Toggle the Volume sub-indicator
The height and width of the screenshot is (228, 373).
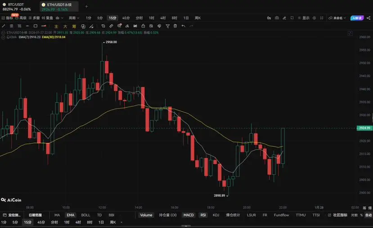pos(146,215)
